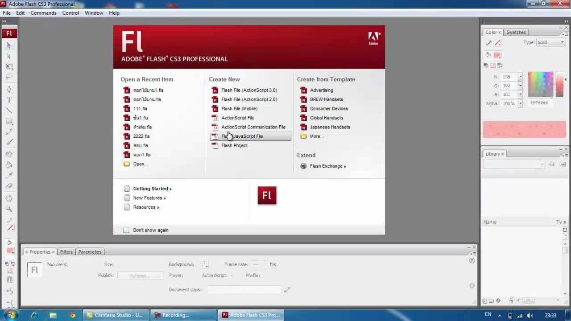This screenshot has height=321, width=571.
Task: Select the Rectangle tool
Action: coord(9,121)
